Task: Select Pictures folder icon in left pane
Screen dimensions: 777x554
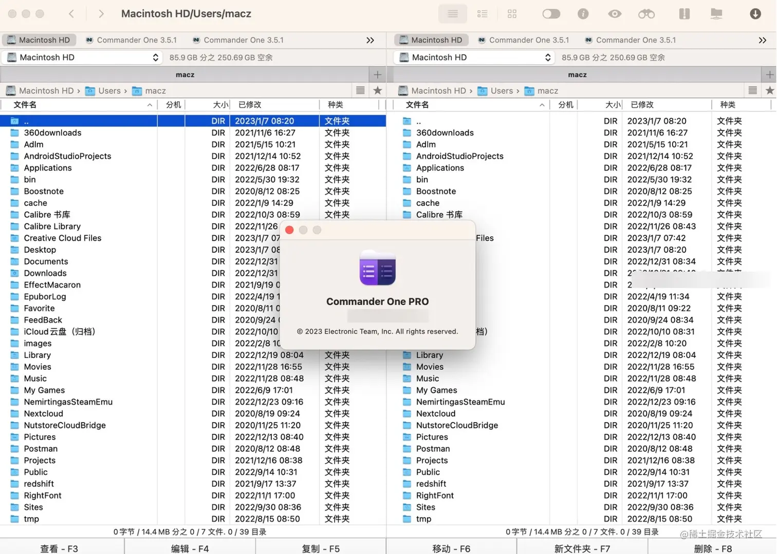Action: point(15,437)
